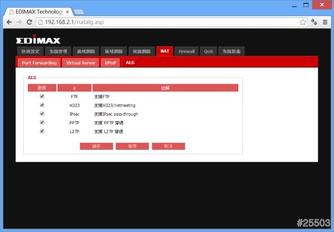Open the 系統管理 main tab
The image size is (334, 232).
tap(58, 51)
